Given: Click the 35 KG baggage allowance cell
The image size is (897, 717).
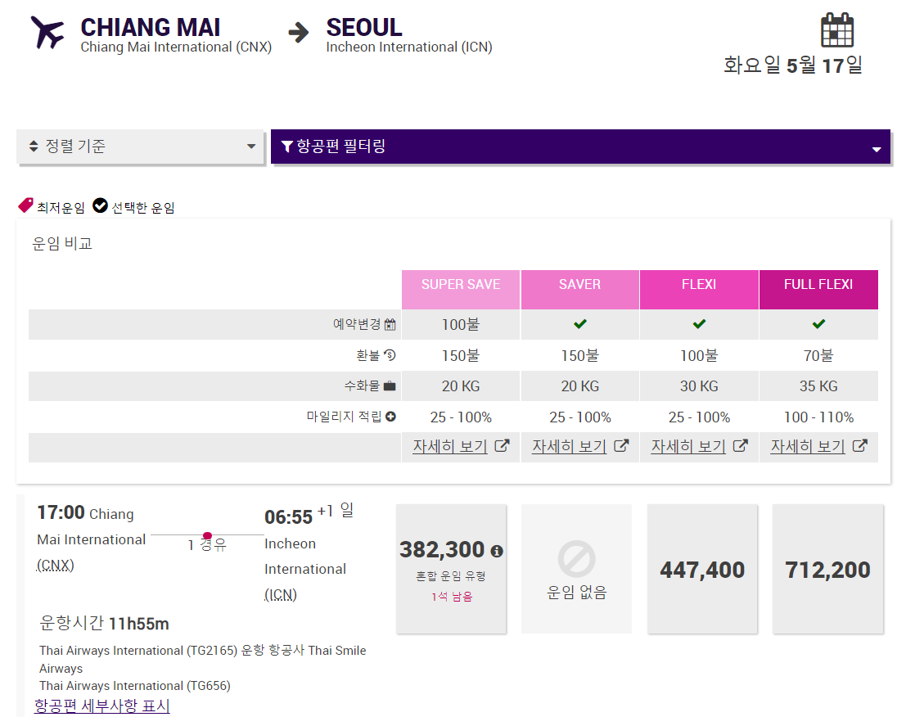Looking at the screenshot, I should click(x=818, y=386).
